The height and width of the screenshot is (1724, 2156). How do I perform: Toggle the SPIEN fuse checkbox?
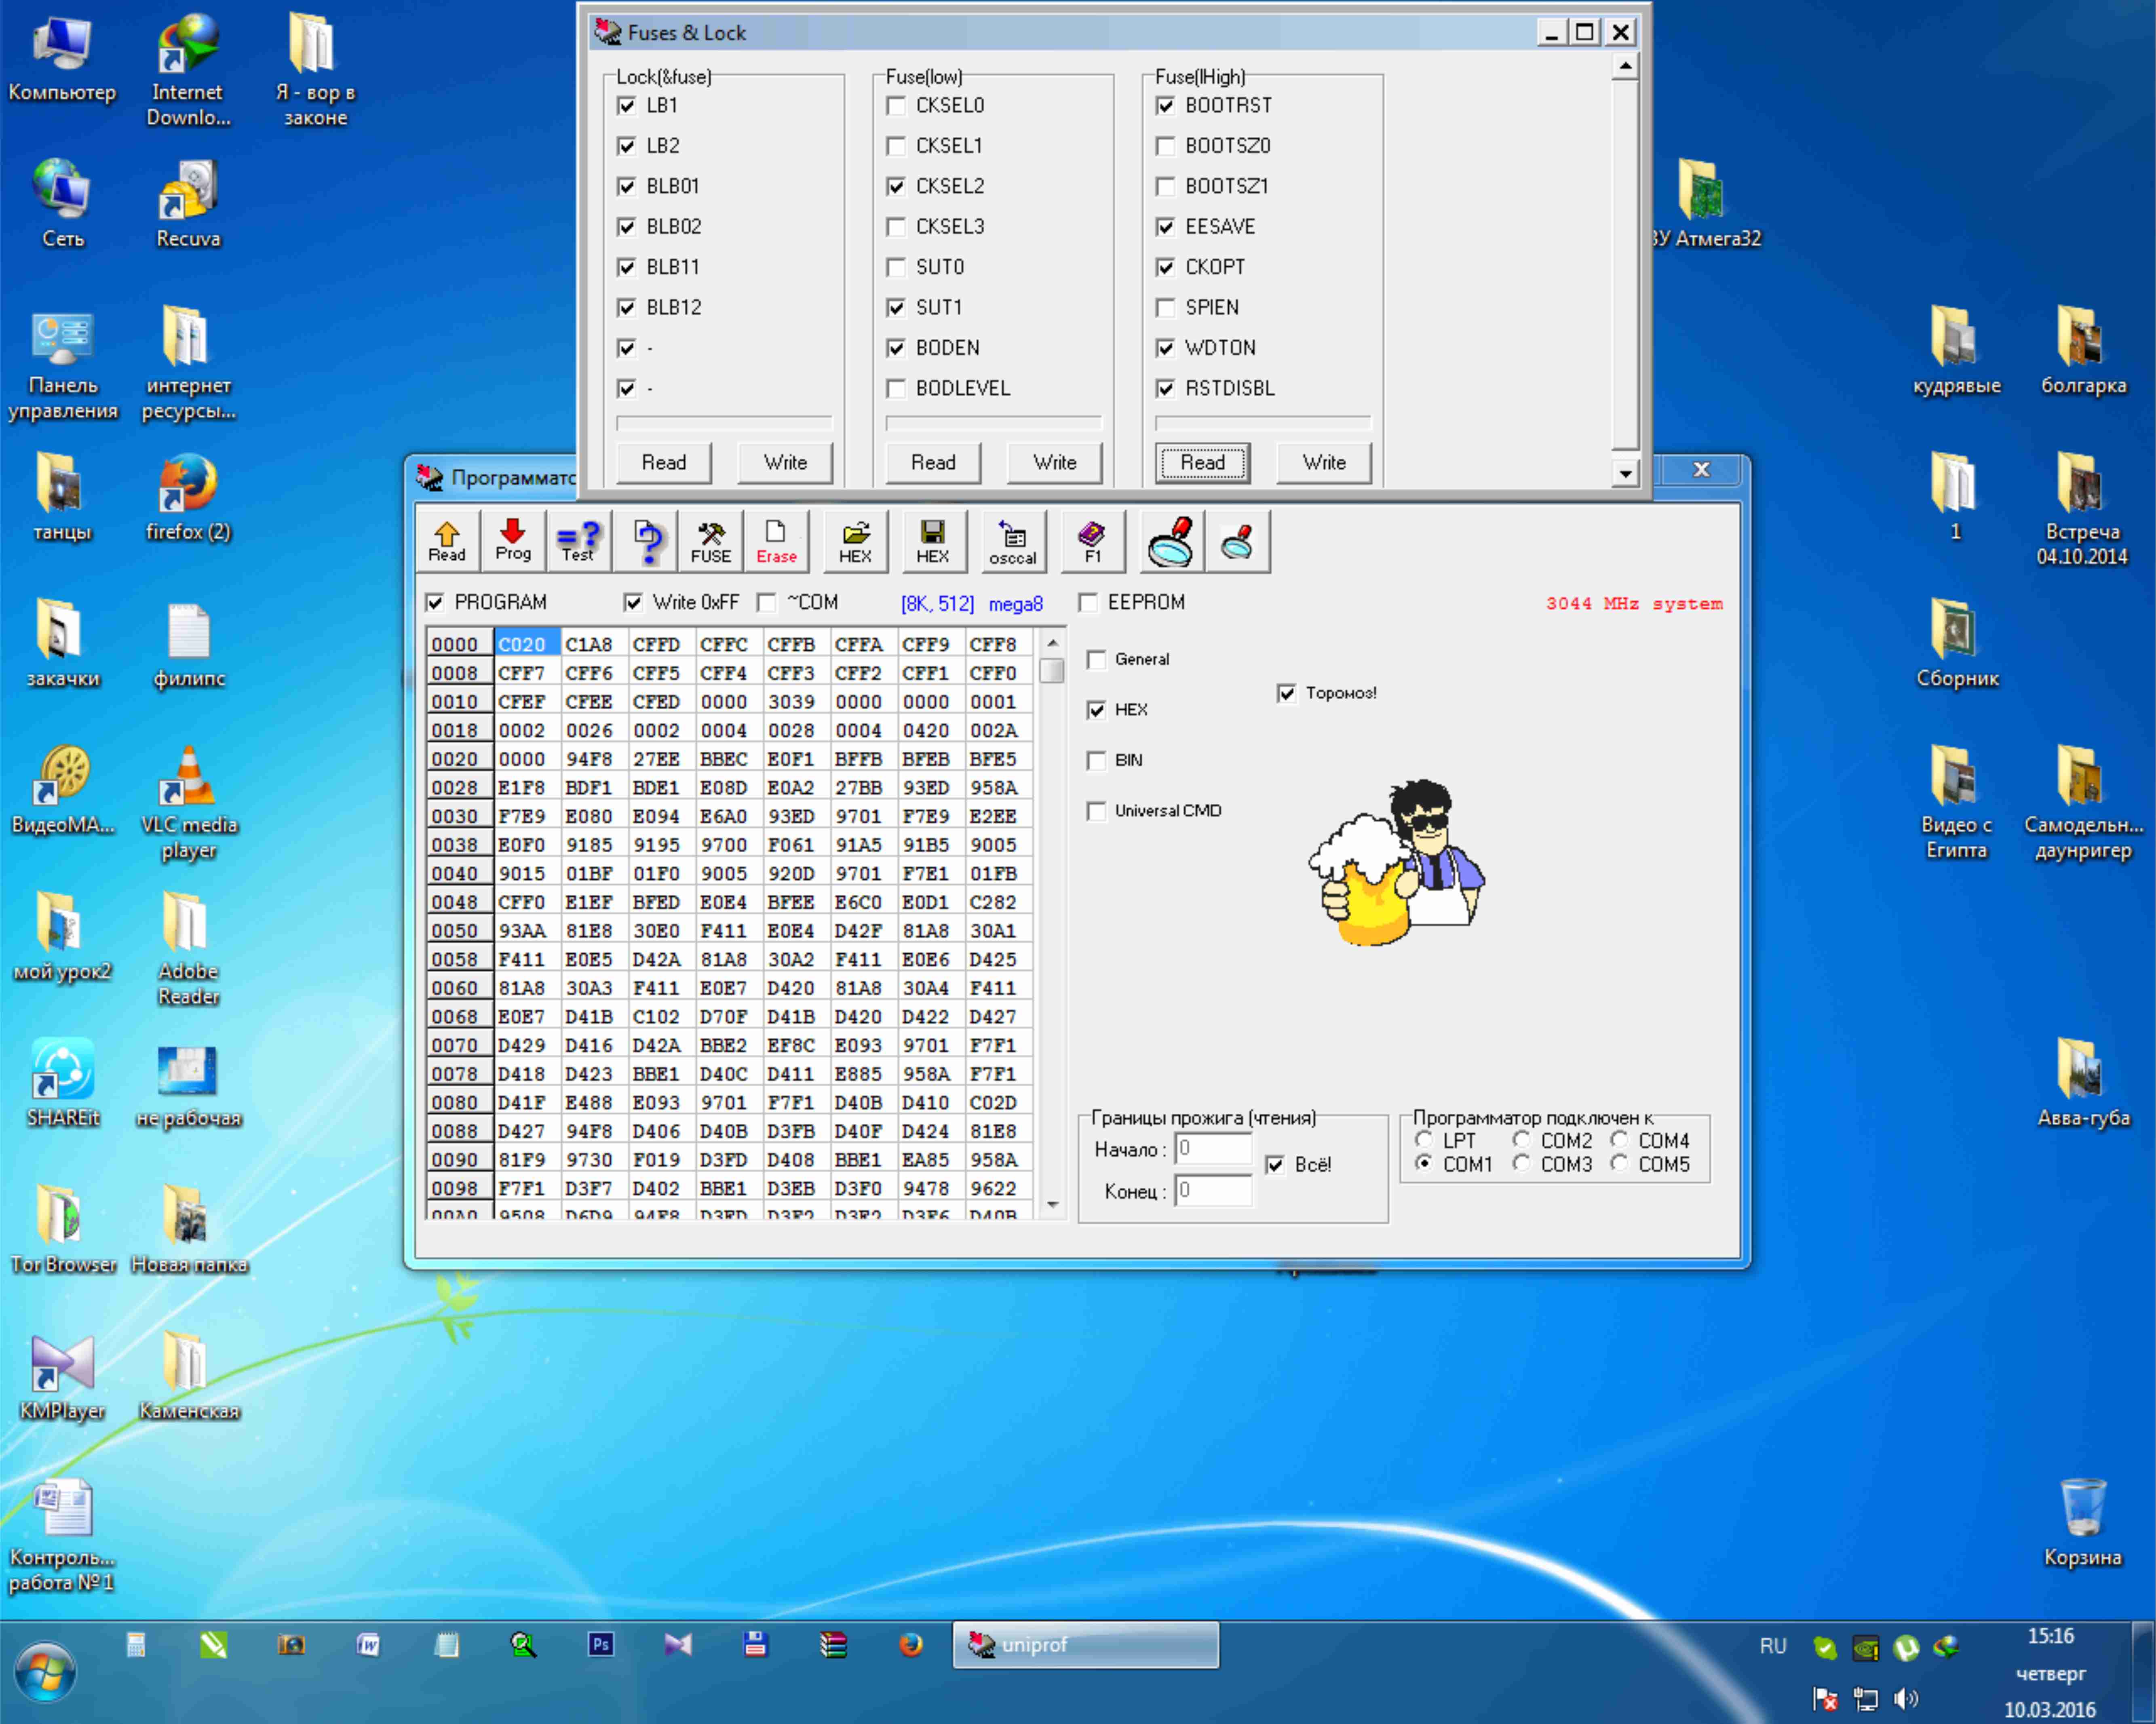pyautogui.click(x=1165, y=307)
